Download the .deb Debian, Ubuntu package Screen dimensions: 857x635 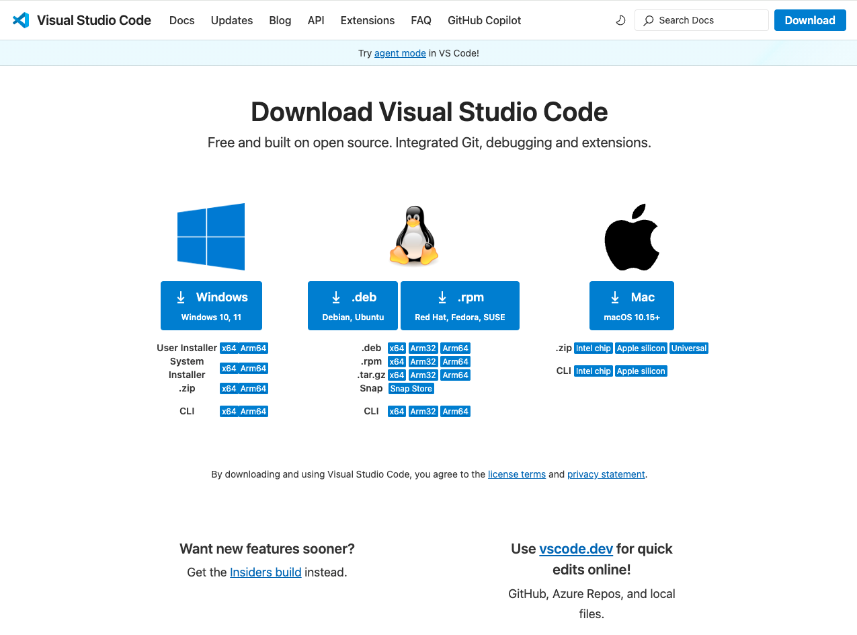click(x=353, y=305)
